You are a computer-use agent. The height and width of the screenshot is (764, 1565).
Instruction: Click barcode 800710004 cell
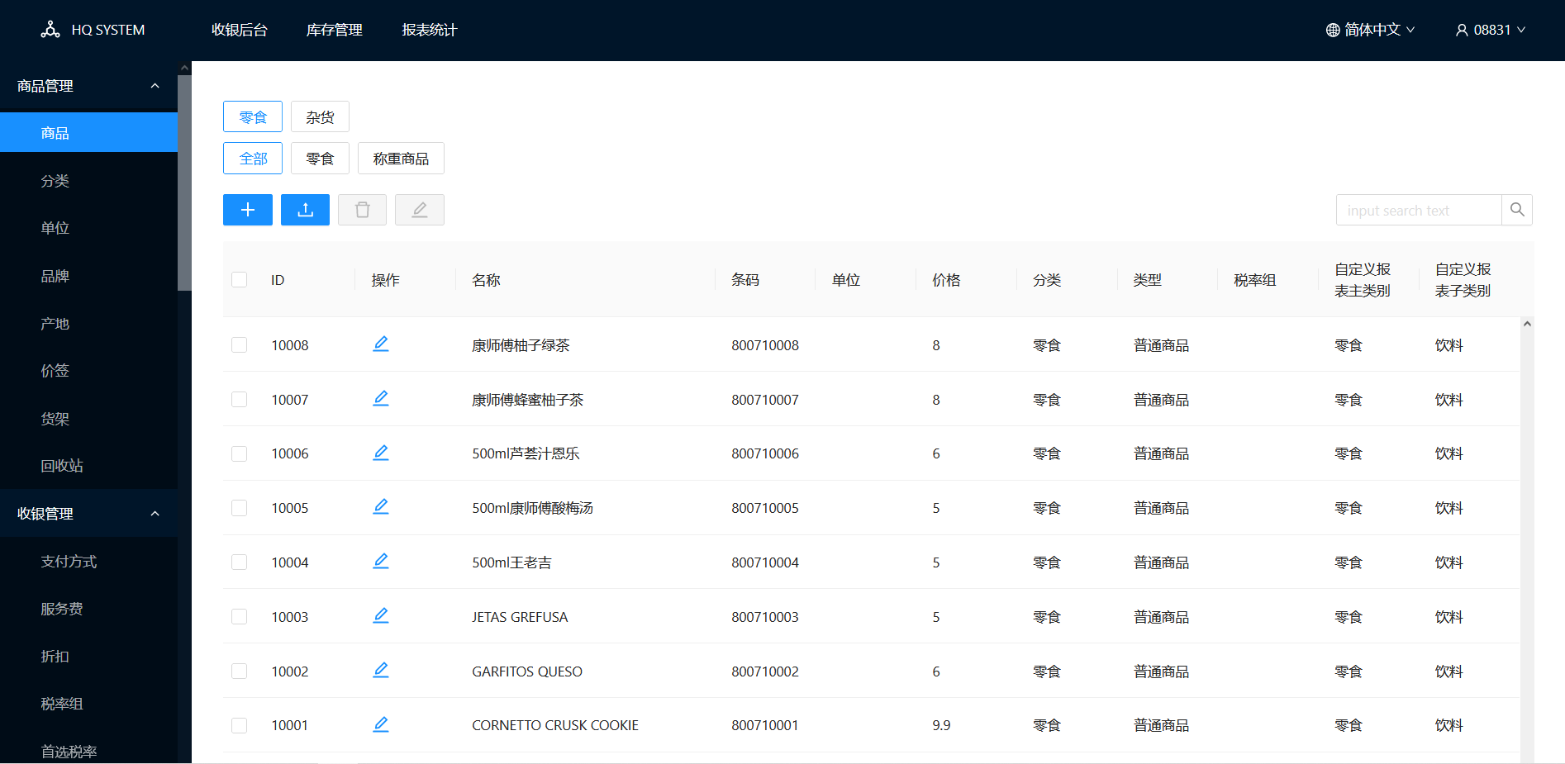(765, 562)
